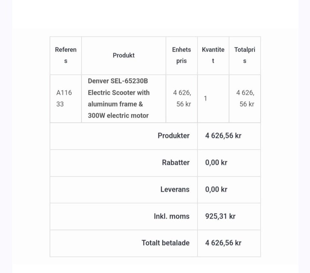Click the Kvantitet column header

[213, 55]
